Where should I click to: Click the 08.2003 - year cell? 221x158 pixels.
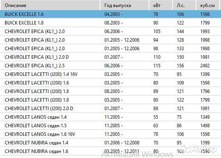pos(113,23)
